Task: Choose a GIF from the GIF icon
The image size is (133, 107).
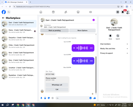Action: (53, 98)
